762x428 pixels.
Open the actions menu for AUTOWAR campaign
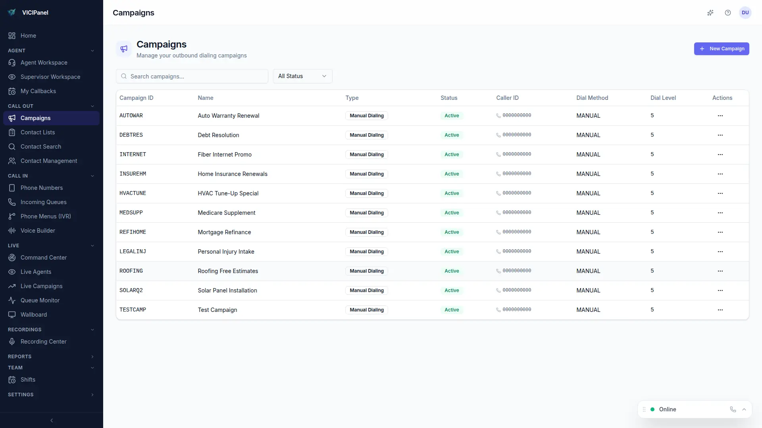[x=720, y=116]
